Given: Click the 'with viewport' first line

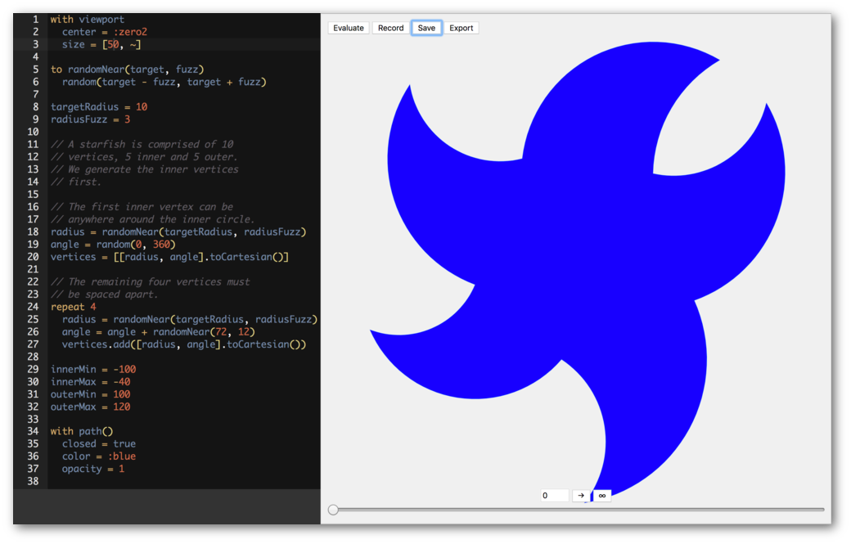Looking at the screenshot, I should pos(88,20).
